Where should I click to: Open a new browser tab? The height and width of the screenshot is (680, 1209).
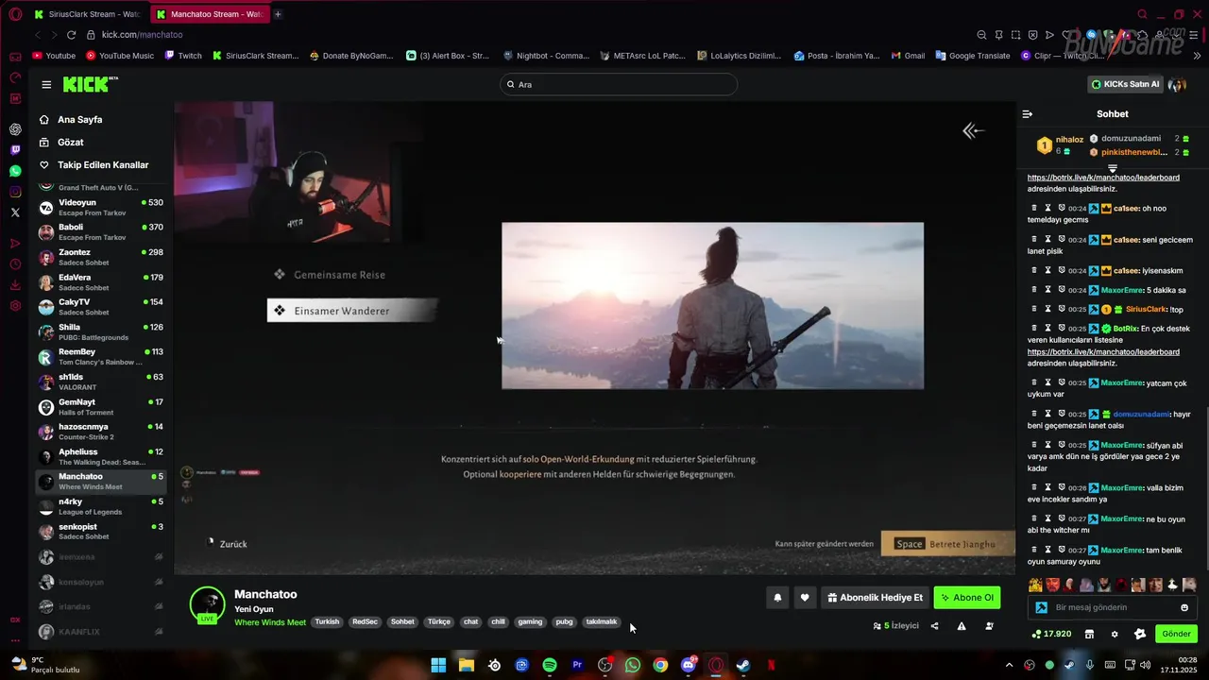(278, 14)
